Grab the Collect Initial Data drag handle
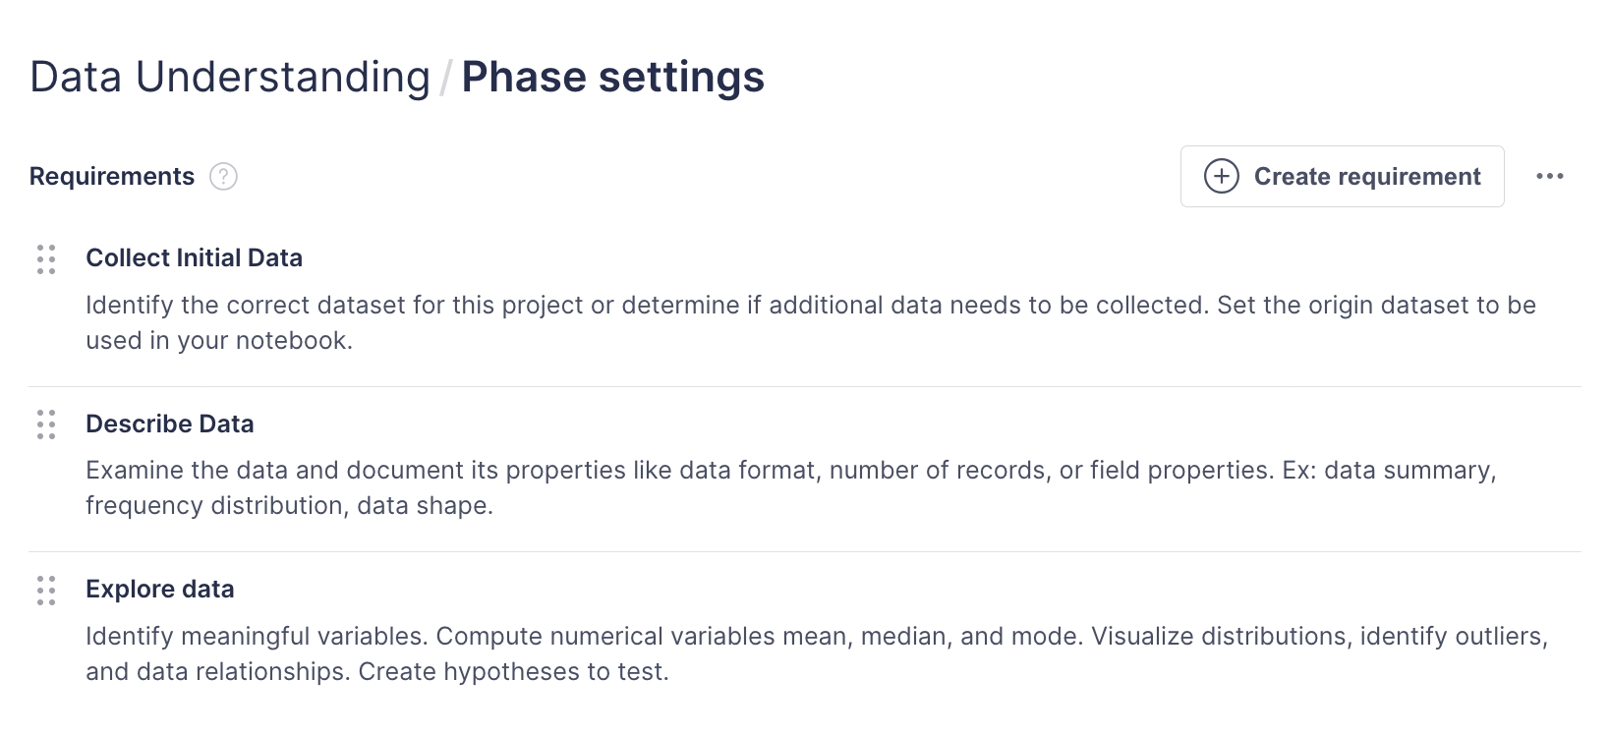 coord(46,259)
